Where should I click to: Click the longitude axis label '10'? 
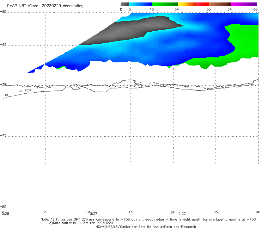(88, 212)
